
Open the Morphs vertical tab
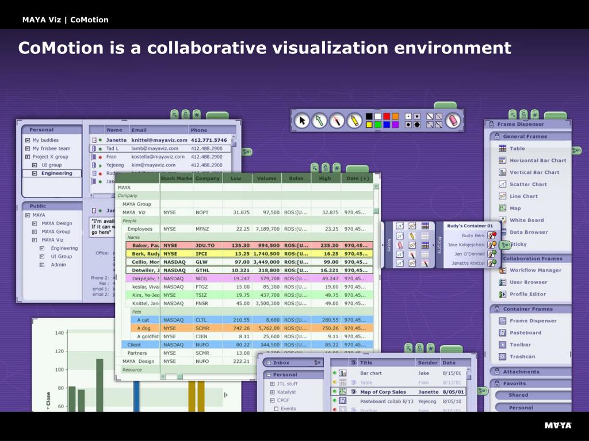[439, 245]
